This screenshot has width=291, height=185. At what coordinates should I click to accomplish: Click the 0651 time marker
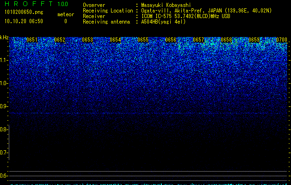[x=32, y=40]
